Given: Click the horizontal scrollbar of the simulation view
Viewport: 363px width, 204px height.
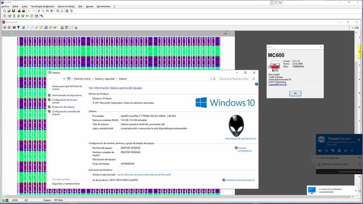Looking at the screenshot, I should tap(178, 197).
